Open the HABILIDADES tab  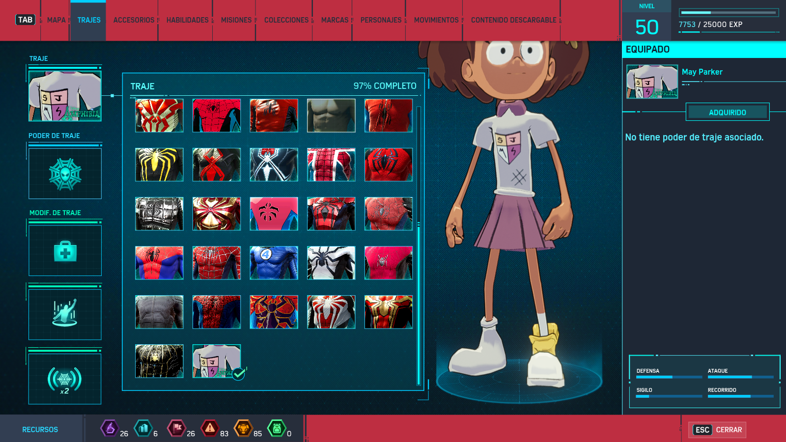click(187, 20)
